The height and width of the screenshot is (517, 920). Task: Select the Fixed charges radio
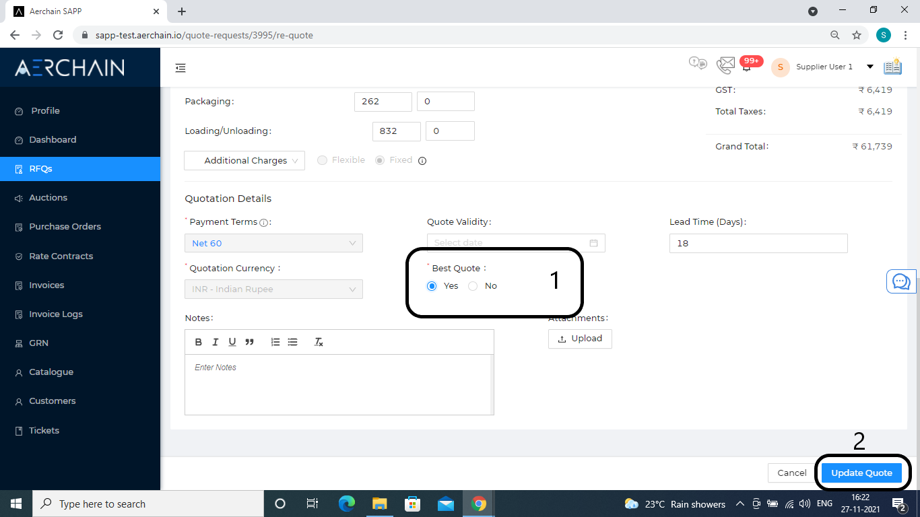[x=380, y=160]
